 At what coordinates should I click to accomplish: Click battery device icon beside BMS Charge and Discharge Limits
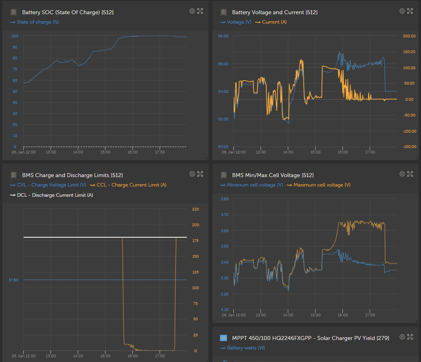pos(13,175)
